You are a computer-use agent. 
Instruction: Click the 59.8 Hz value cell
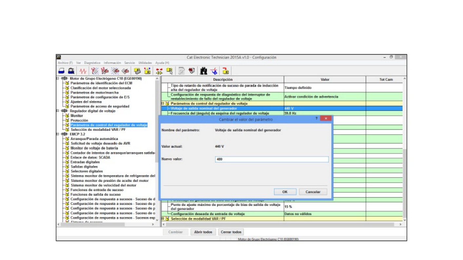325,113
